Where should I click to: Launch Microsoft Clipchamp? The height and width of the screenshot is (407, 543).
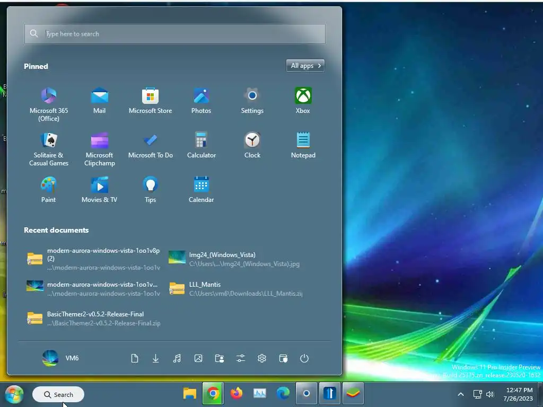tap(99, 149)
